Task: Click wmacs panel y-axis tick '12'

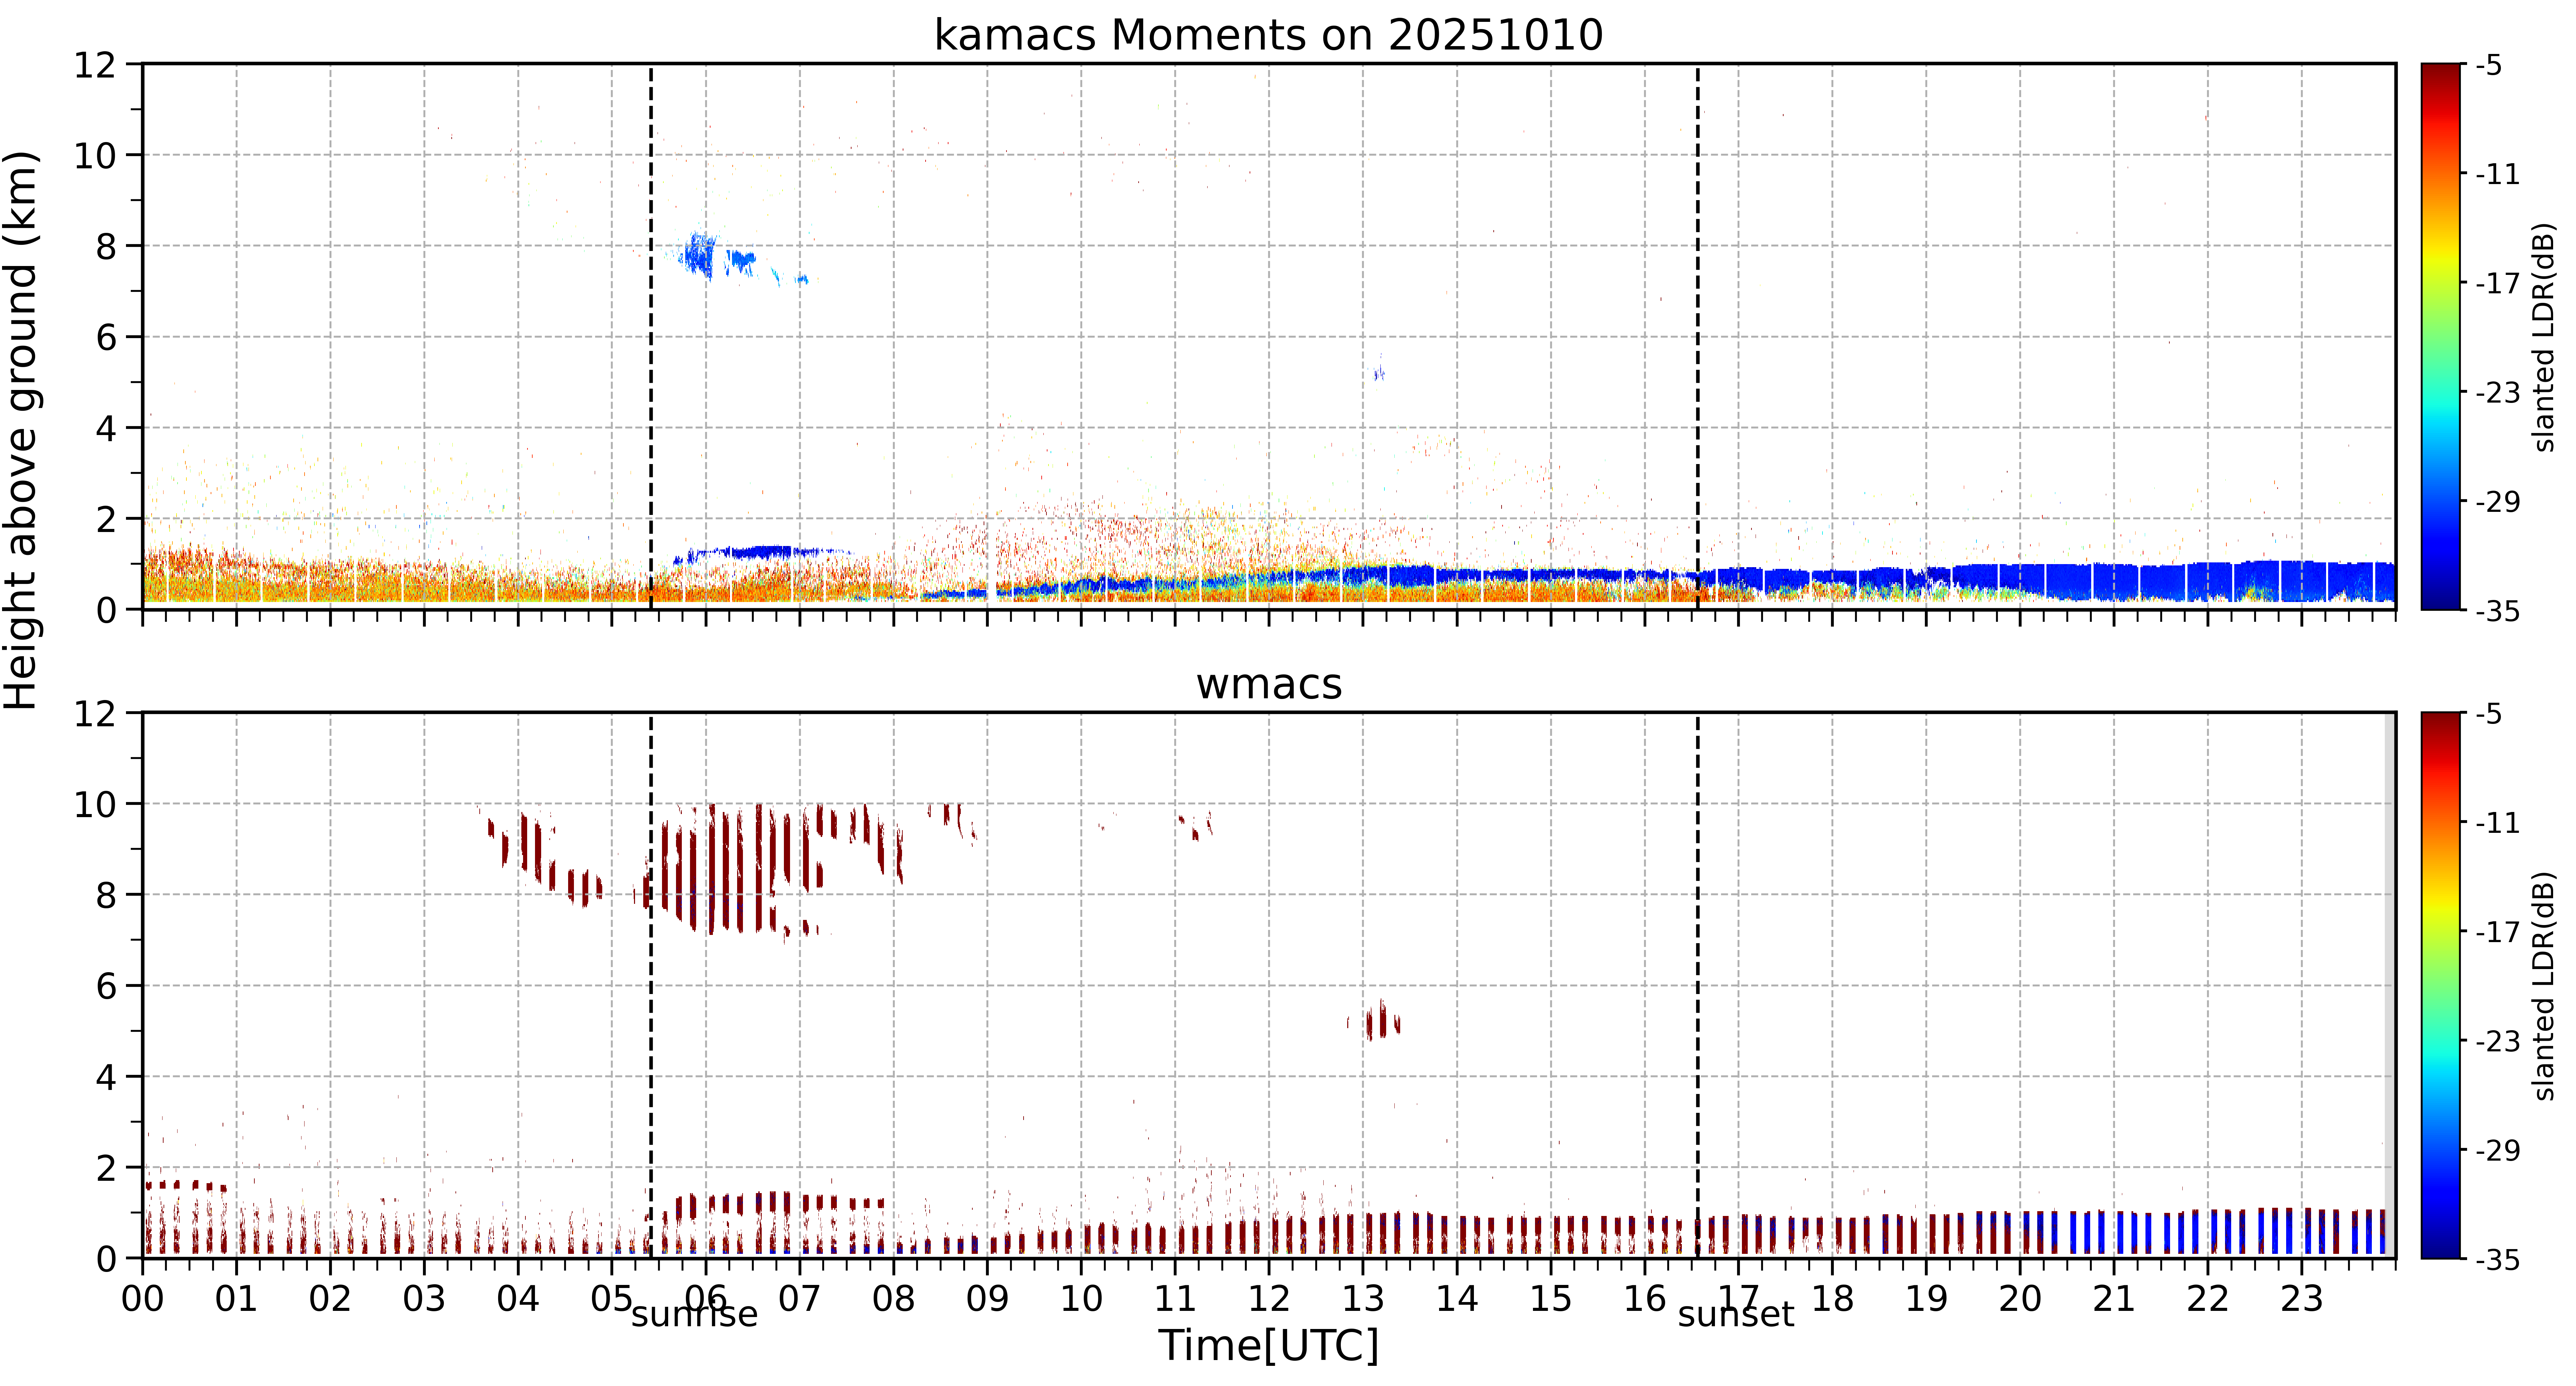Action: (95, 714)
